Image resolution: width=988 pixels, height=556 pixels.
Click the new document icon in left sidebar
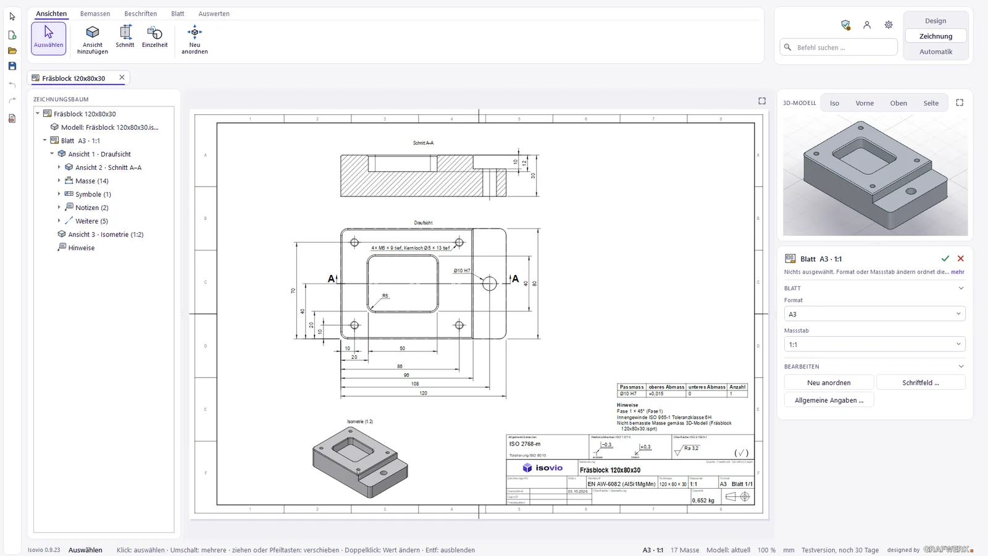(x=12, y=35)
